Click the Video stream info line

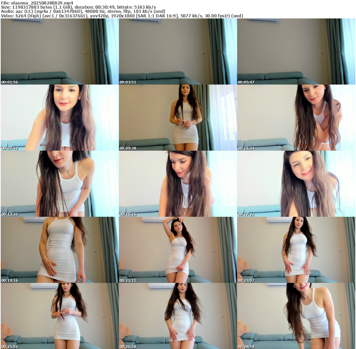coord(122,16)
